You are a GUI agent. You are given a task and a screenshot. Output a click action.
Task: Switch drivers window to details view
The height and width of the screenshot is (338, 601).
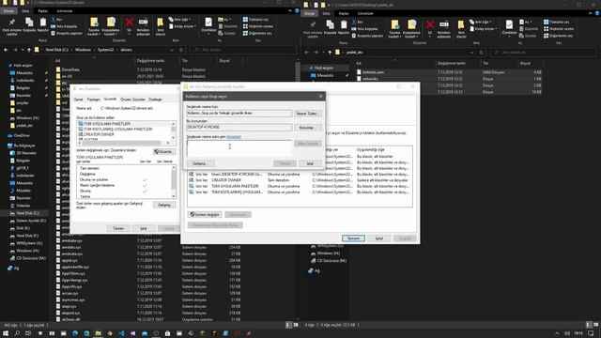(x=288, y=325)
